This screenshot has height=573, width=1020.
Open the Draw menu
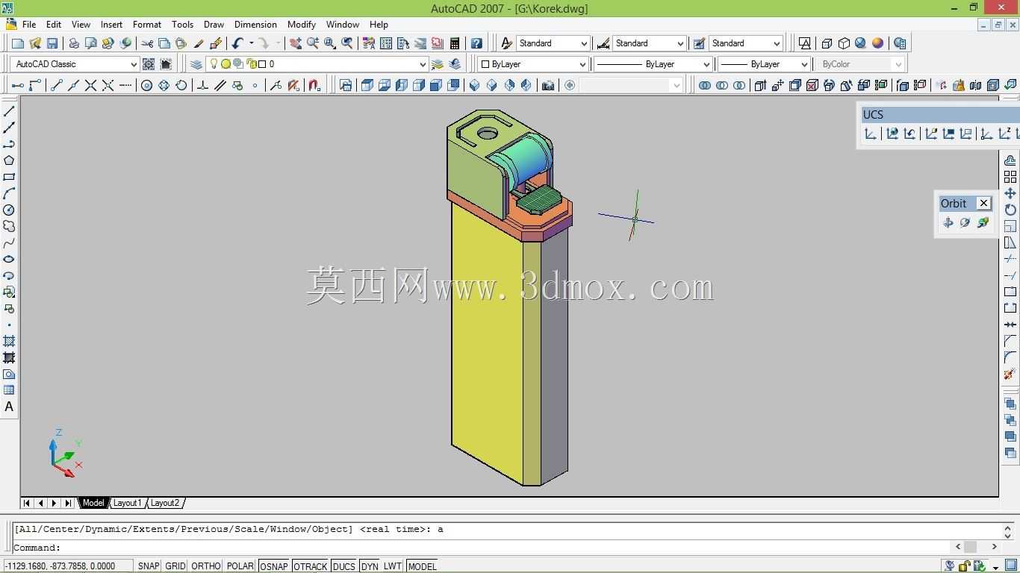[x=214, y=24]
